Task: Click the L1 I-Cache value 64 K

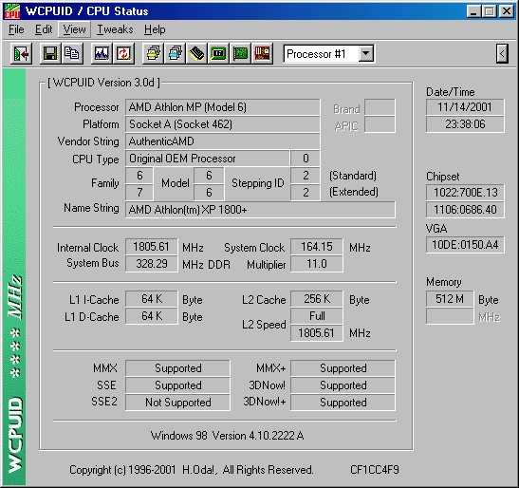Action: (x=151, y=299)
